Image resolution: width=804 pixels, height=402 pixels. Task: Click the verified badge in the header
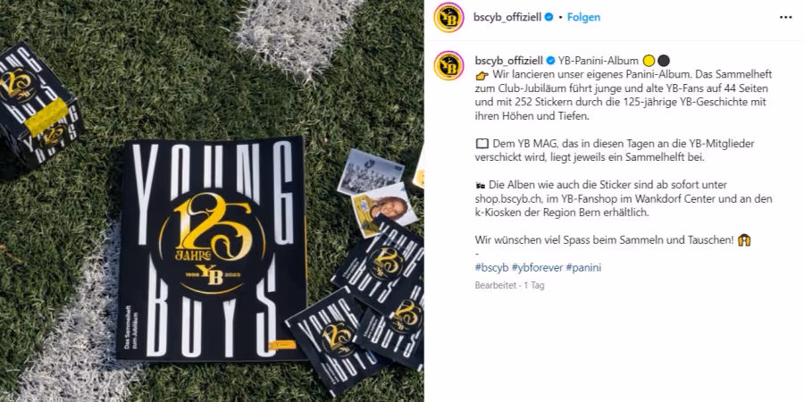click(x=549, y=18)
